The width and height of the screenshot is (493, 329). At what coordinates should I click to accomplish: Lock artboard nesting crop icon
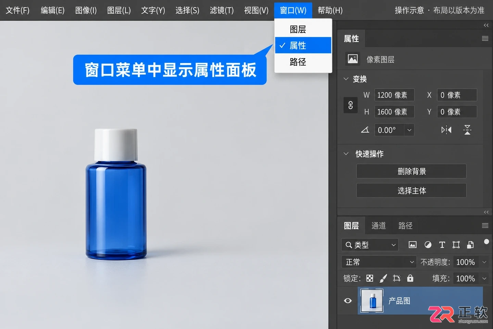[397, 278]
